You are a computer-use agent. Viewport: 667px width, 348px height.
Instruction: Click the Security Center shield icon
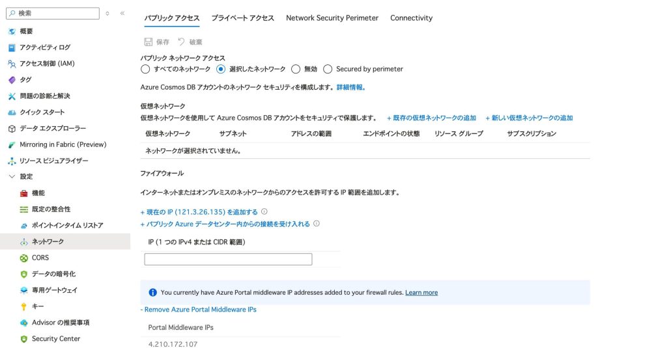coord(24,339)
